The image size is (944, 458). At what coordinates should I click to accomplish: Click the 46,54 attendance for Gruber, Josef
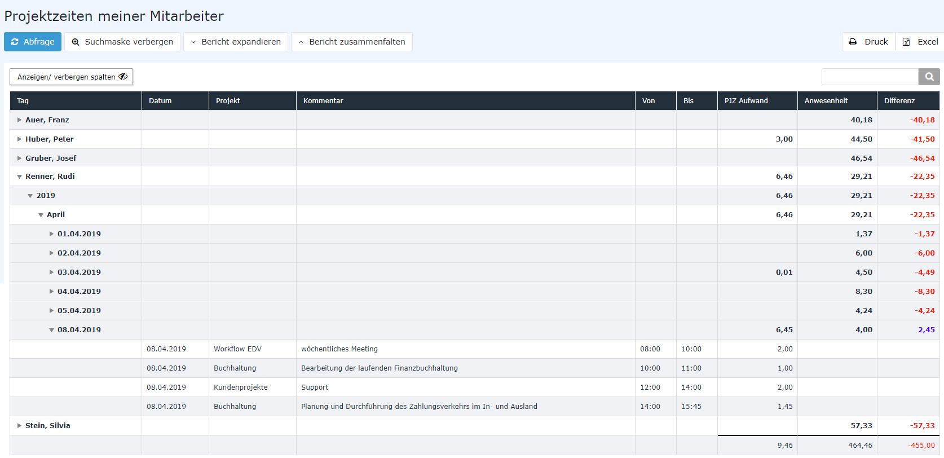click(862, 158)
